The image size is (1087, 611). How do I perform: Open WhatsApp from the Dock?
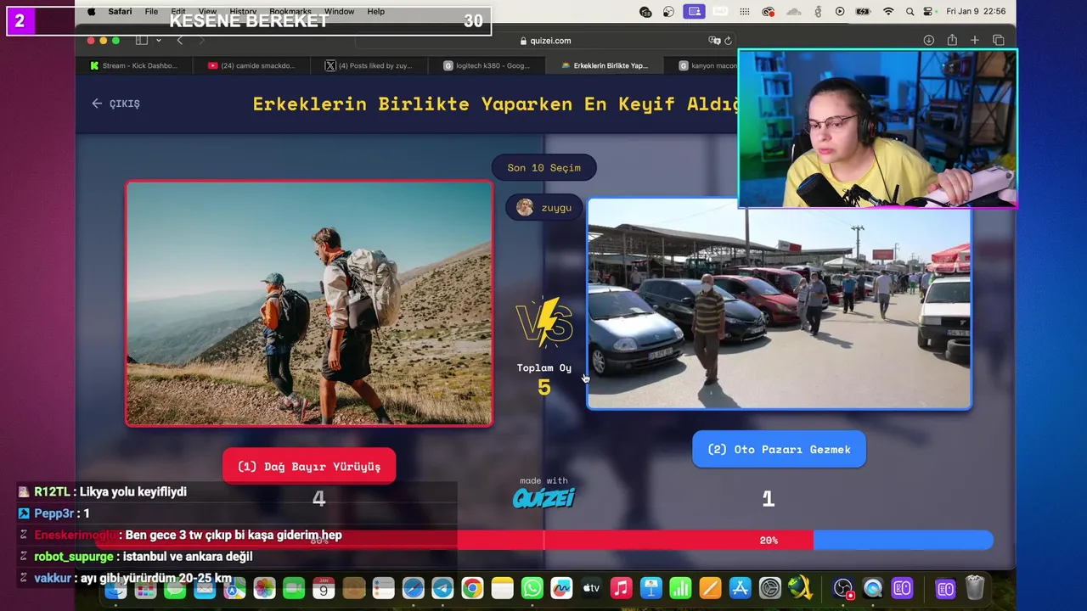click(532, 588)
